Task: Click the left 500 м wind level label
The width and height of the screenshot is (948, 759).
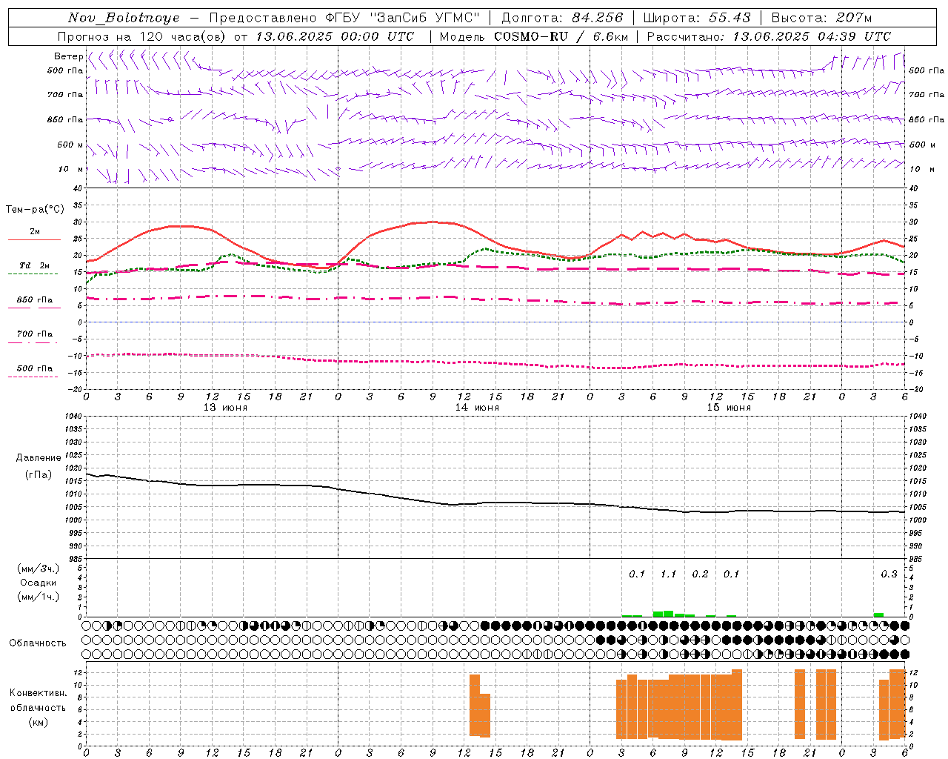Action: 70,145
